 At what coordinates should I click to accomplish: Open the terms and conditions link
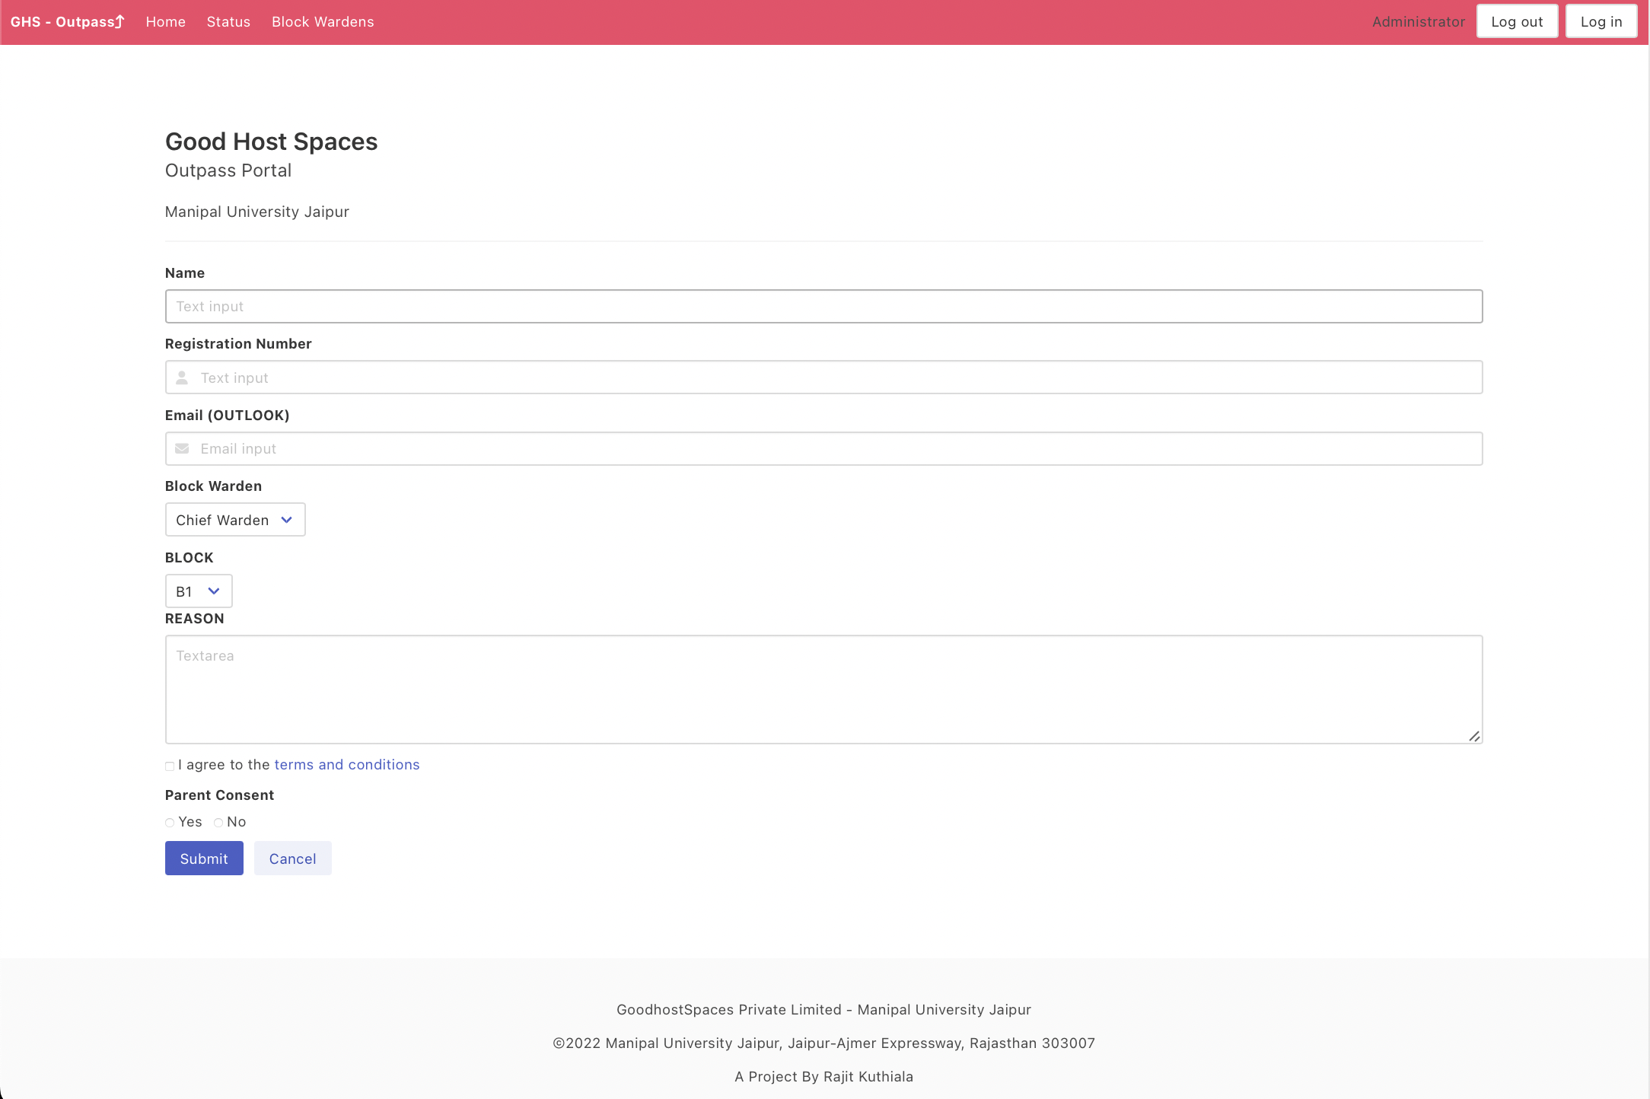pos(347,764)
